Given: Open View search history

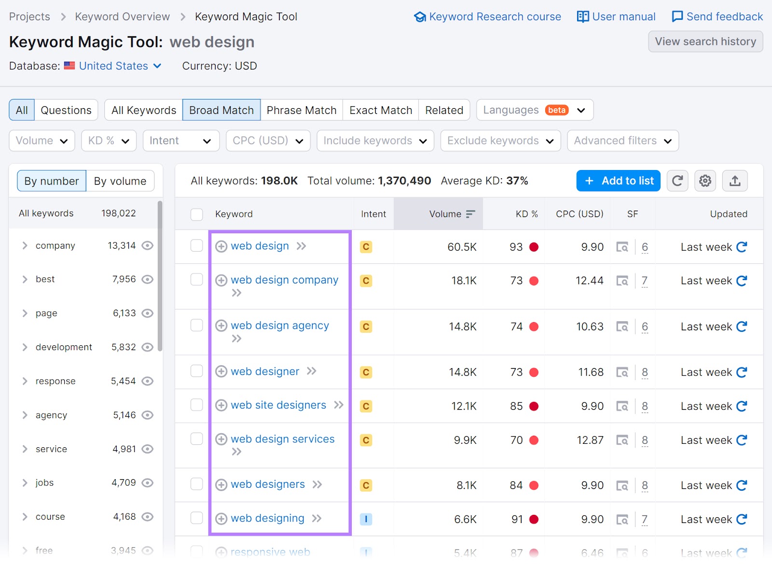Looking at the screenshot, I should pos(705,42).
